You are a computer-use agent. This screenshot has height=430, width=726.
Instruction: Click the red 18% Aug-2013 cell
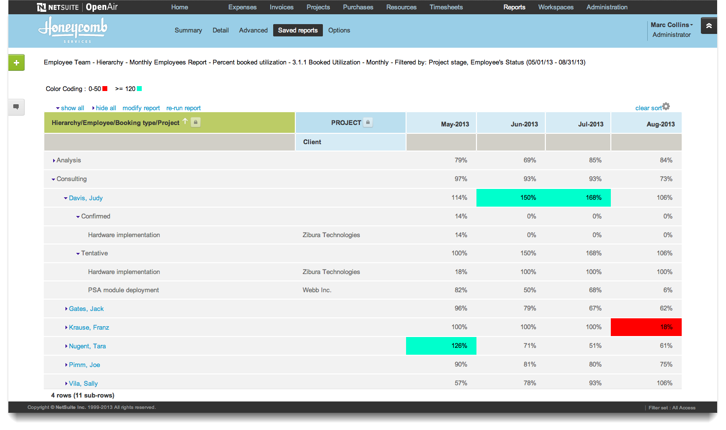pyautogui.click(x=646, y=327)
